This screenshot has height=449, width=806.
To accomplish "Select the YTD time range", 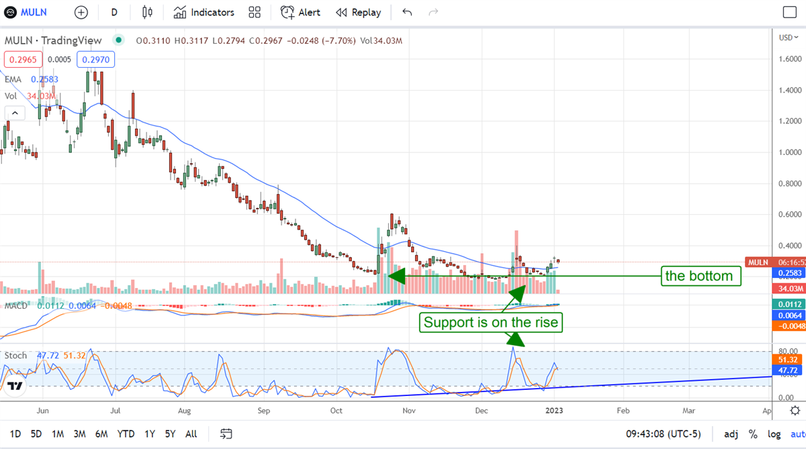I will tap(125, 434).
